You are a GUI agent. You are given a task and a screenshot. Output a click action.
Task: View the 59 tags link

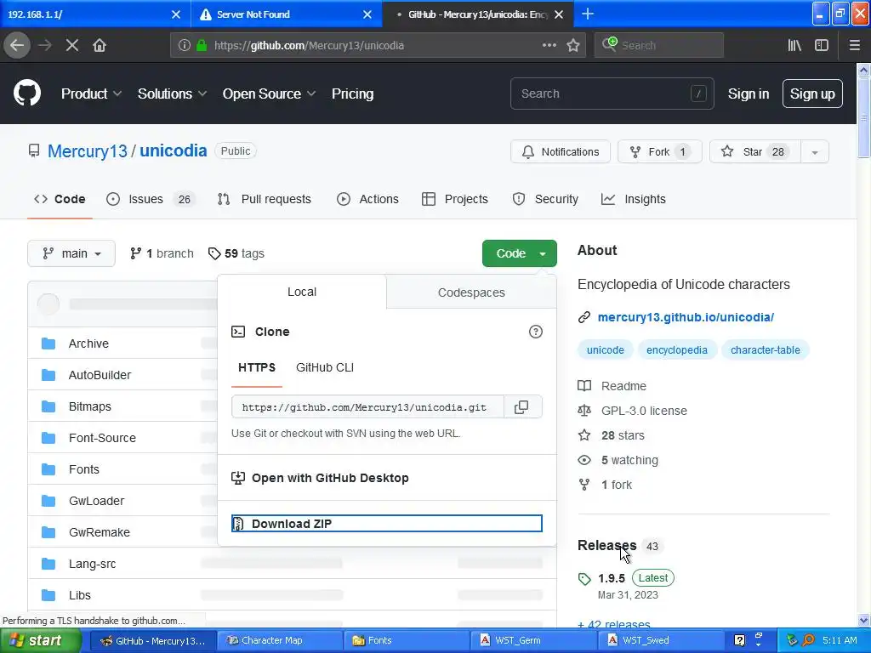pyautogui.click(x=236, y=253)
